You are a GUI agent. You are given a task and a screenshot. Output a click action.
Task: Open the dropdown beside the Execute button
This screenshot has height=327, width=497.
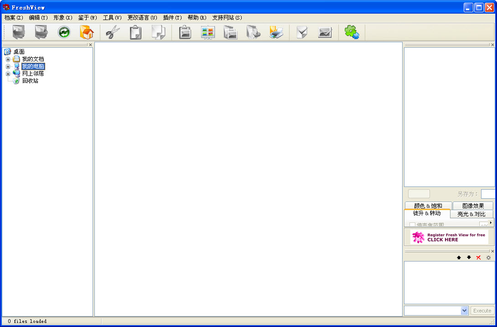[x=464, y=311]
